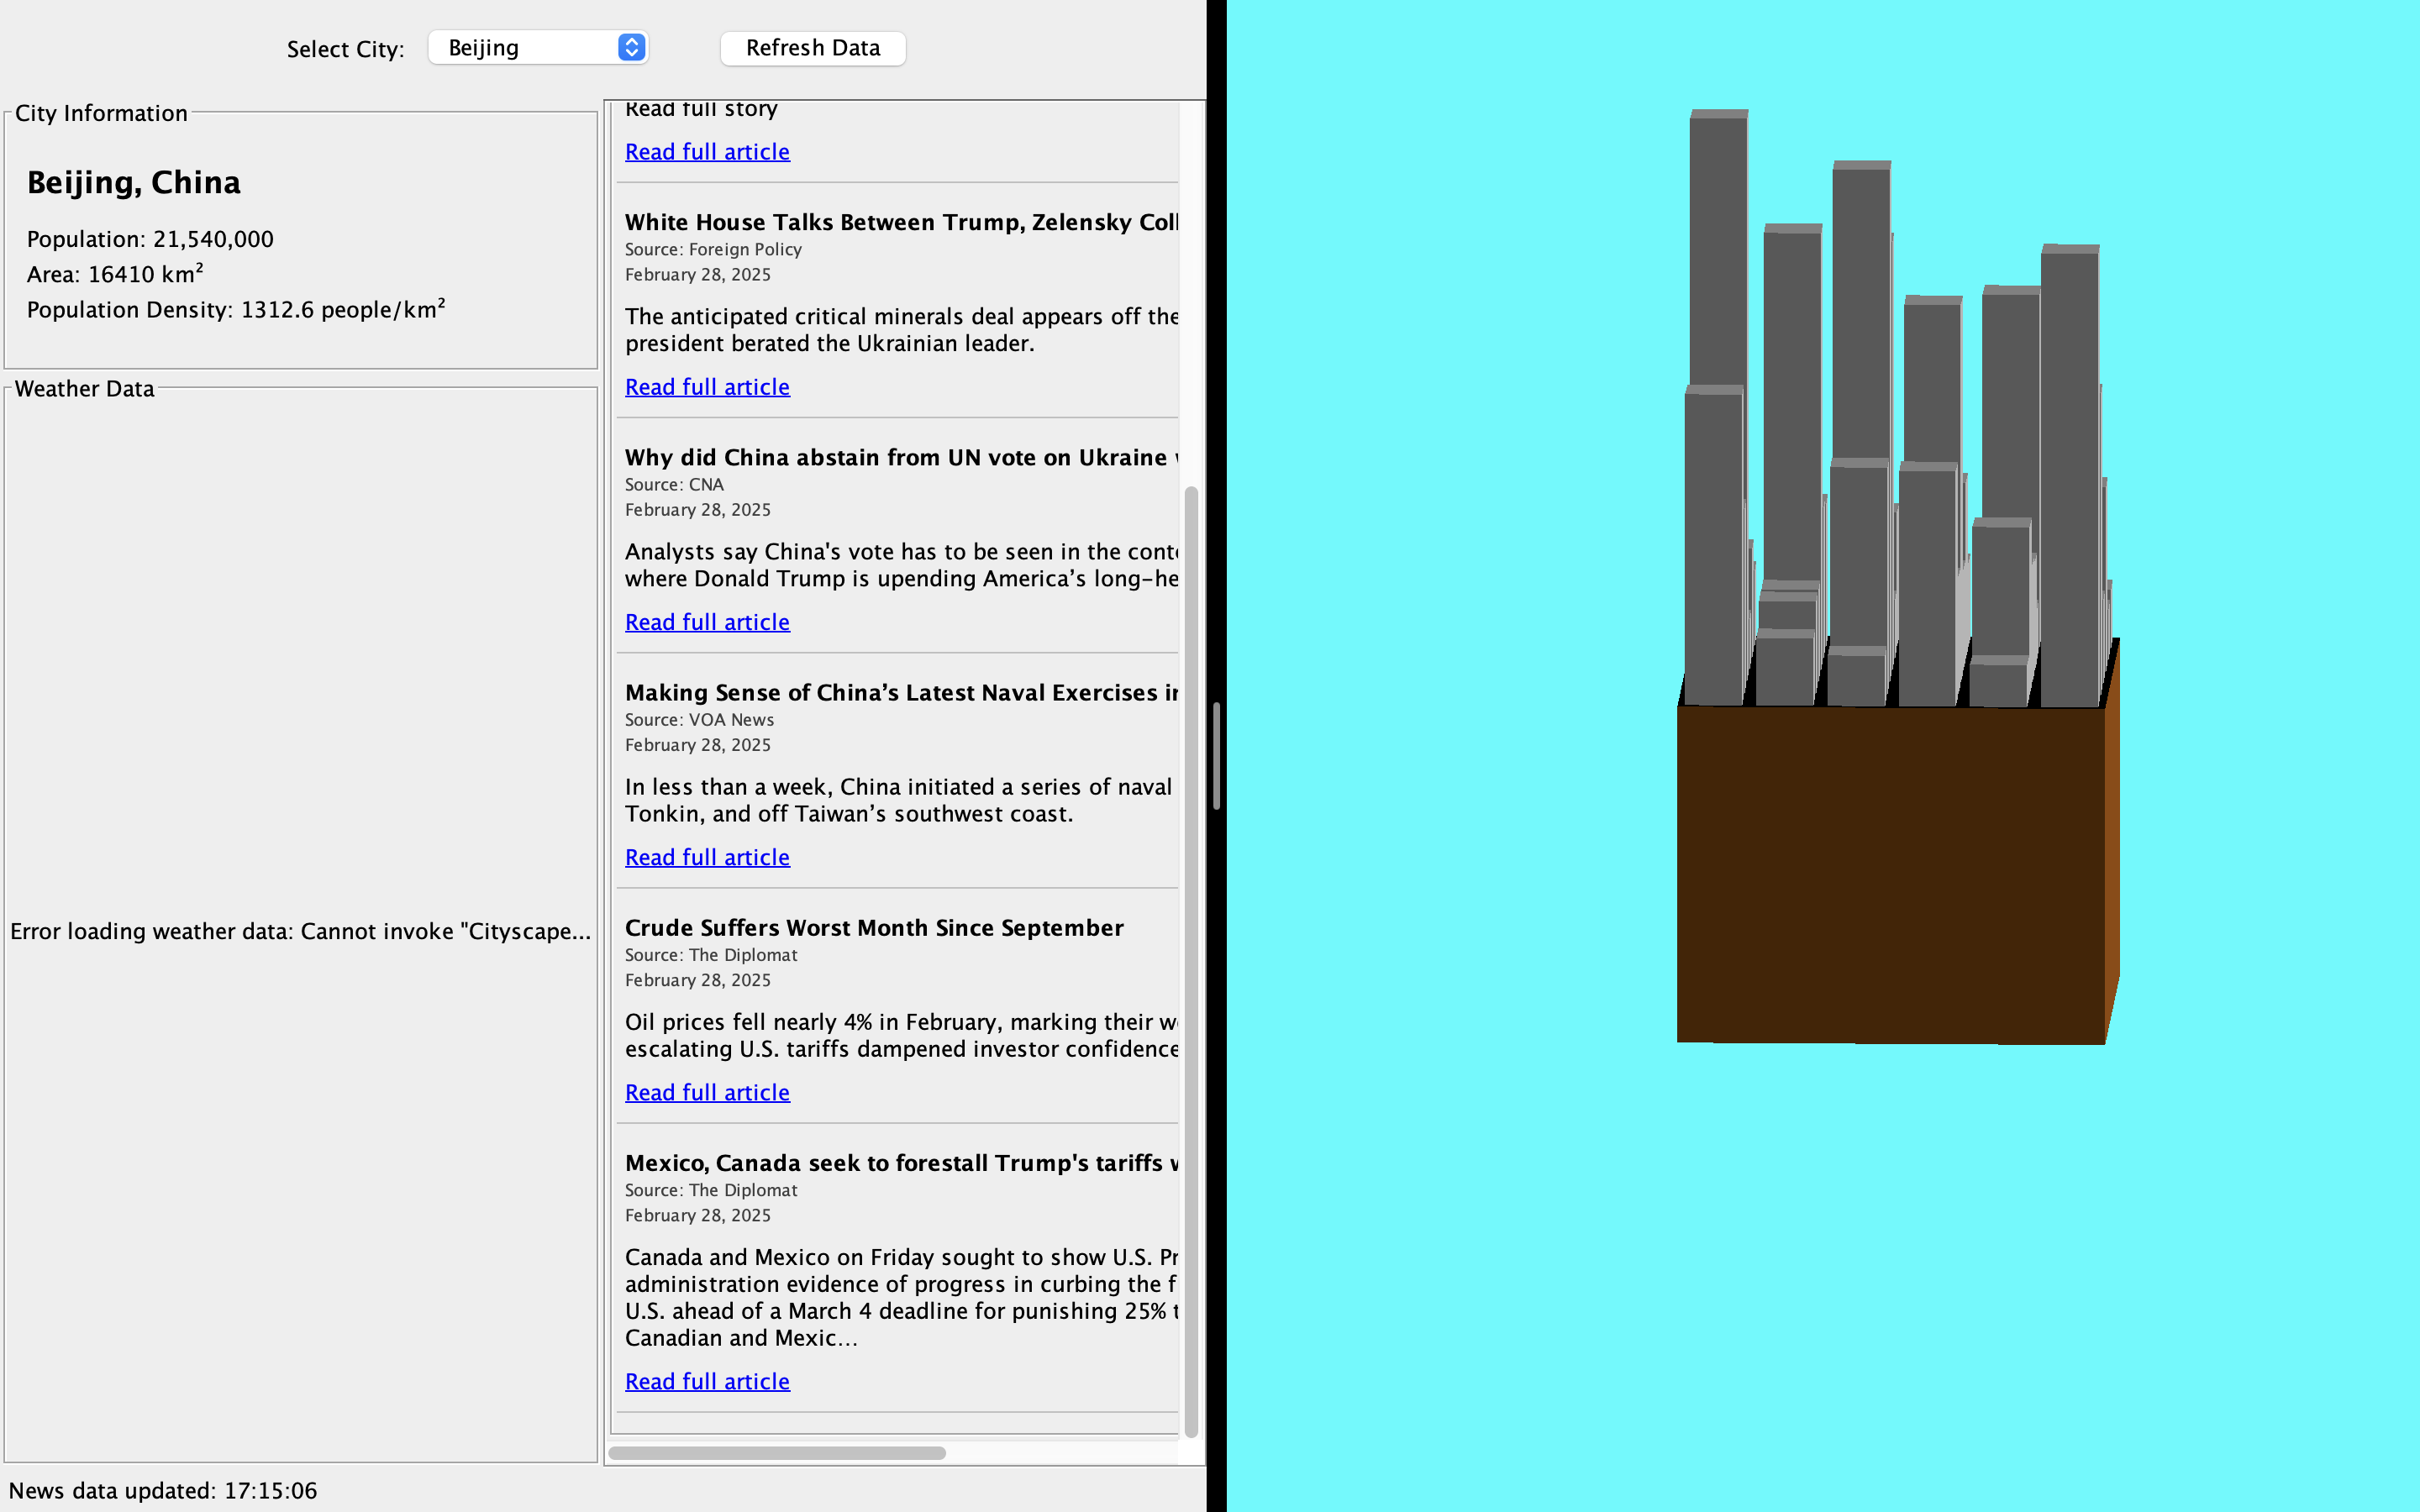
Task: Open full article about White House Talks collapse
Action: coord(707,386)
